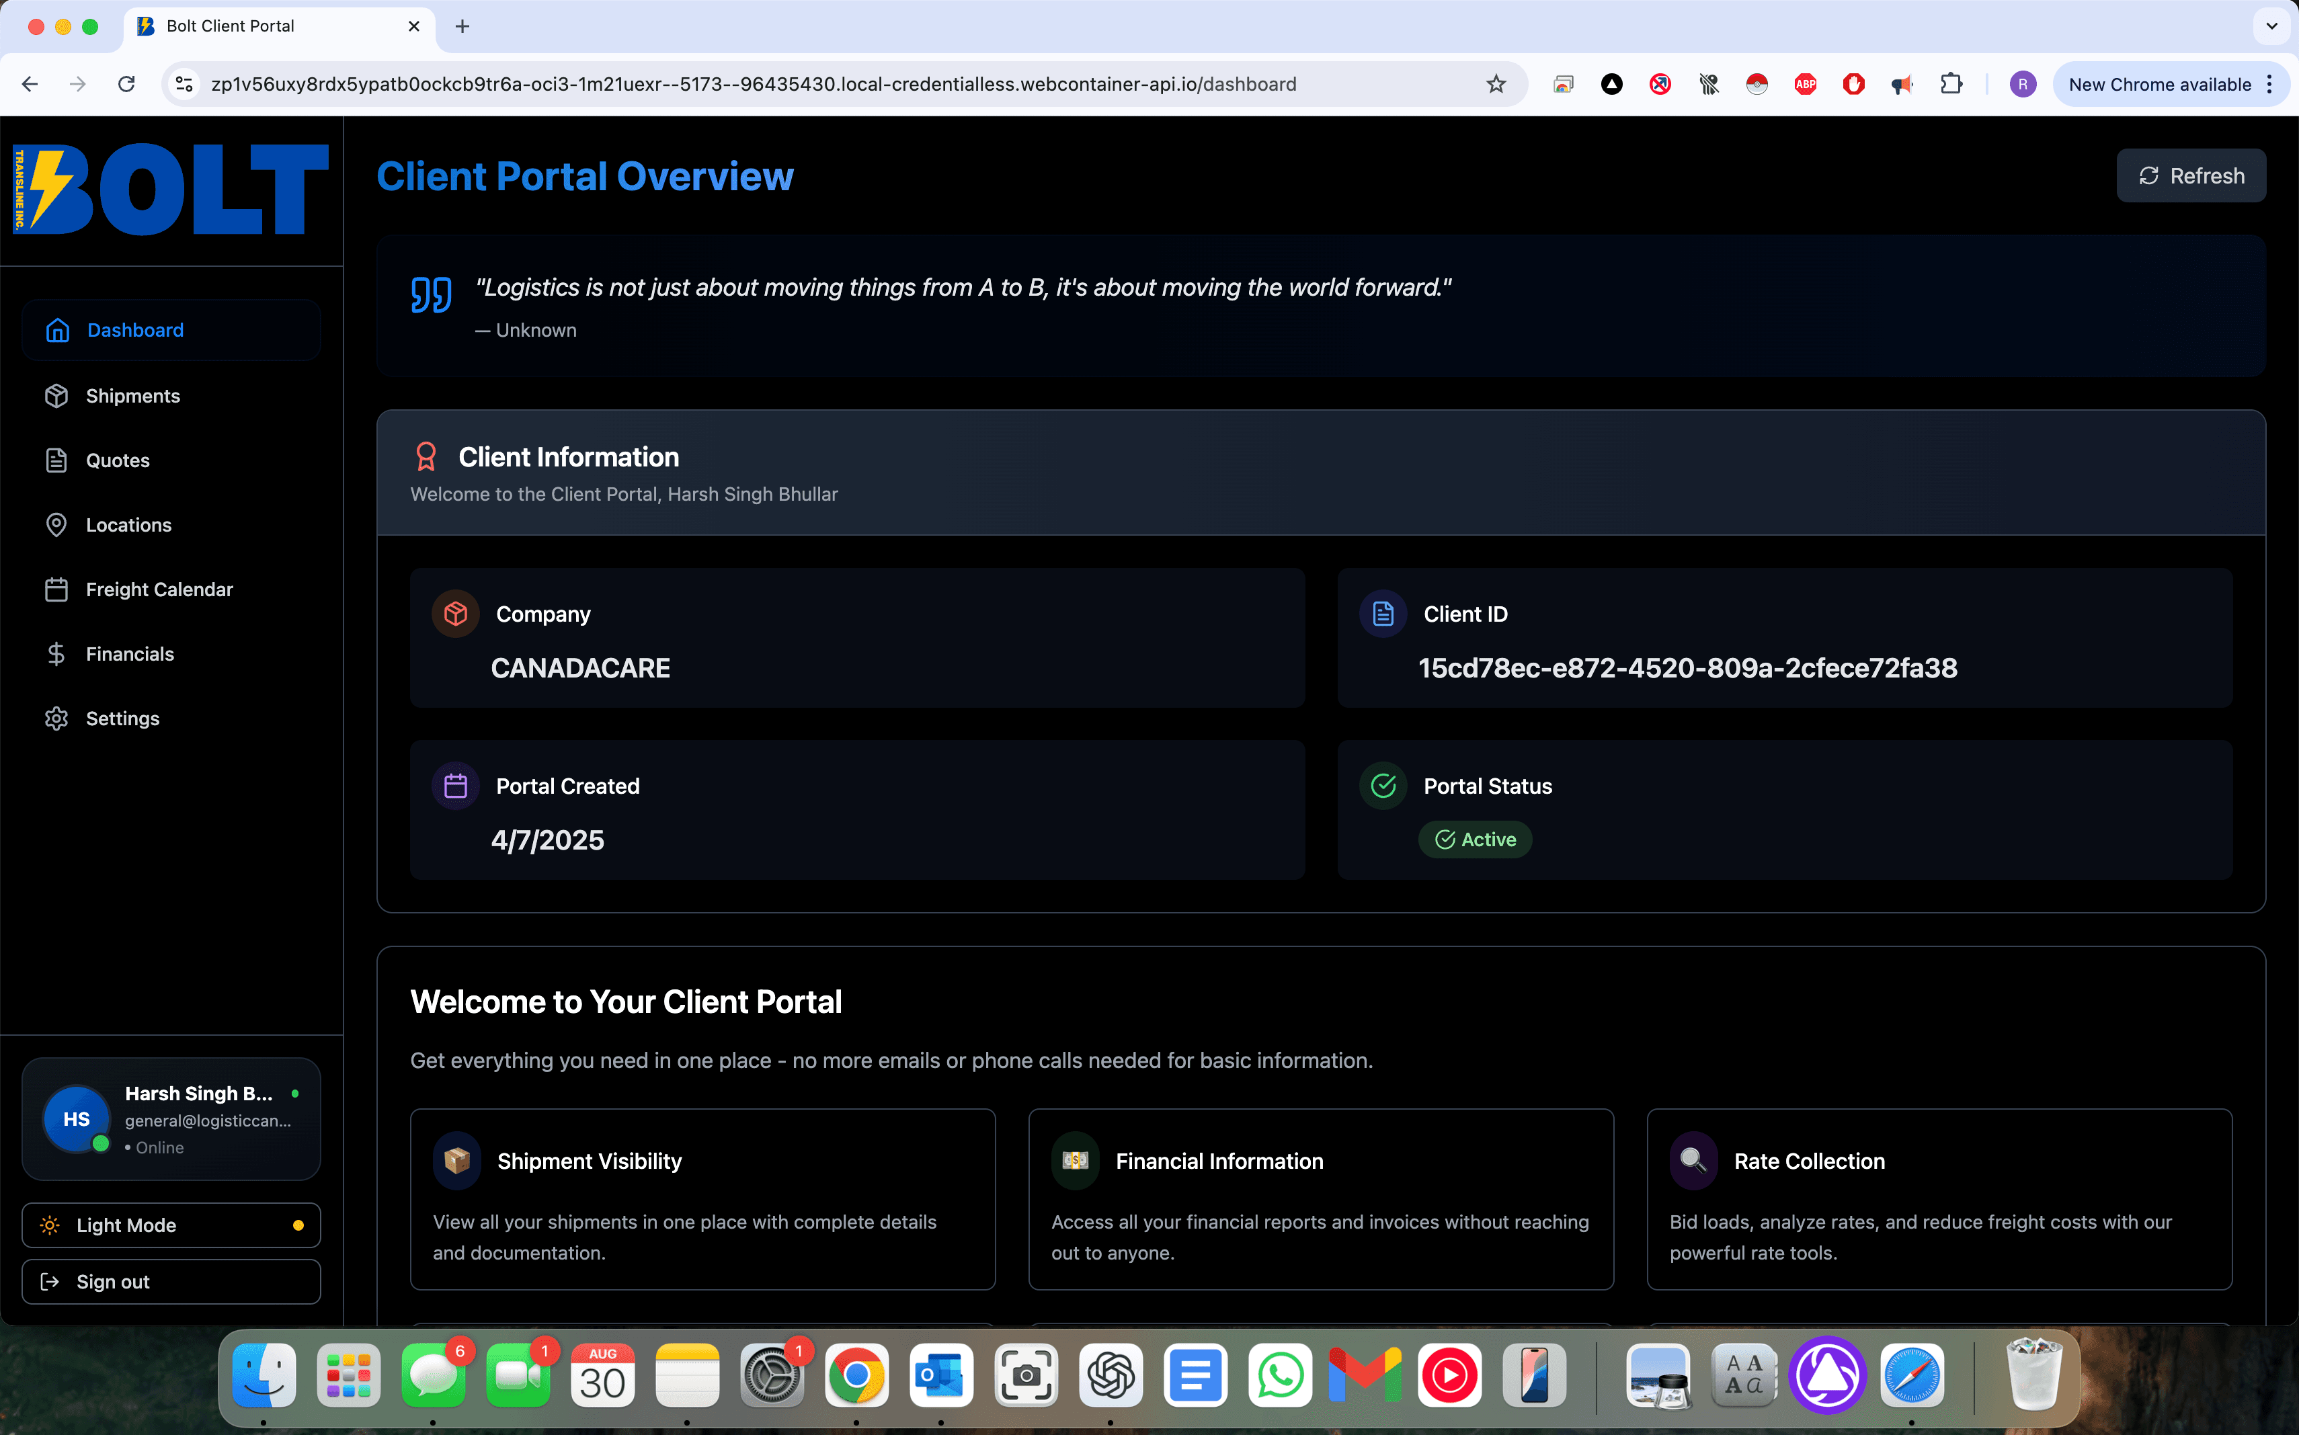Open the Freight Calendar icon
The image size is (2299, 1435).
pos(57,589)
